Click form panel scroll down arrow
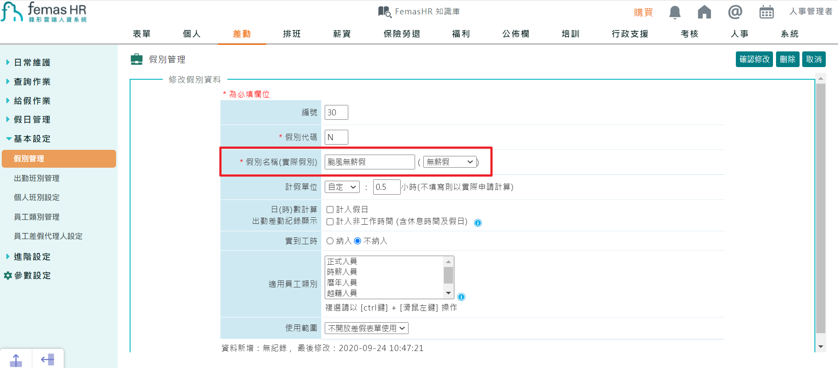 pos(821,347)
